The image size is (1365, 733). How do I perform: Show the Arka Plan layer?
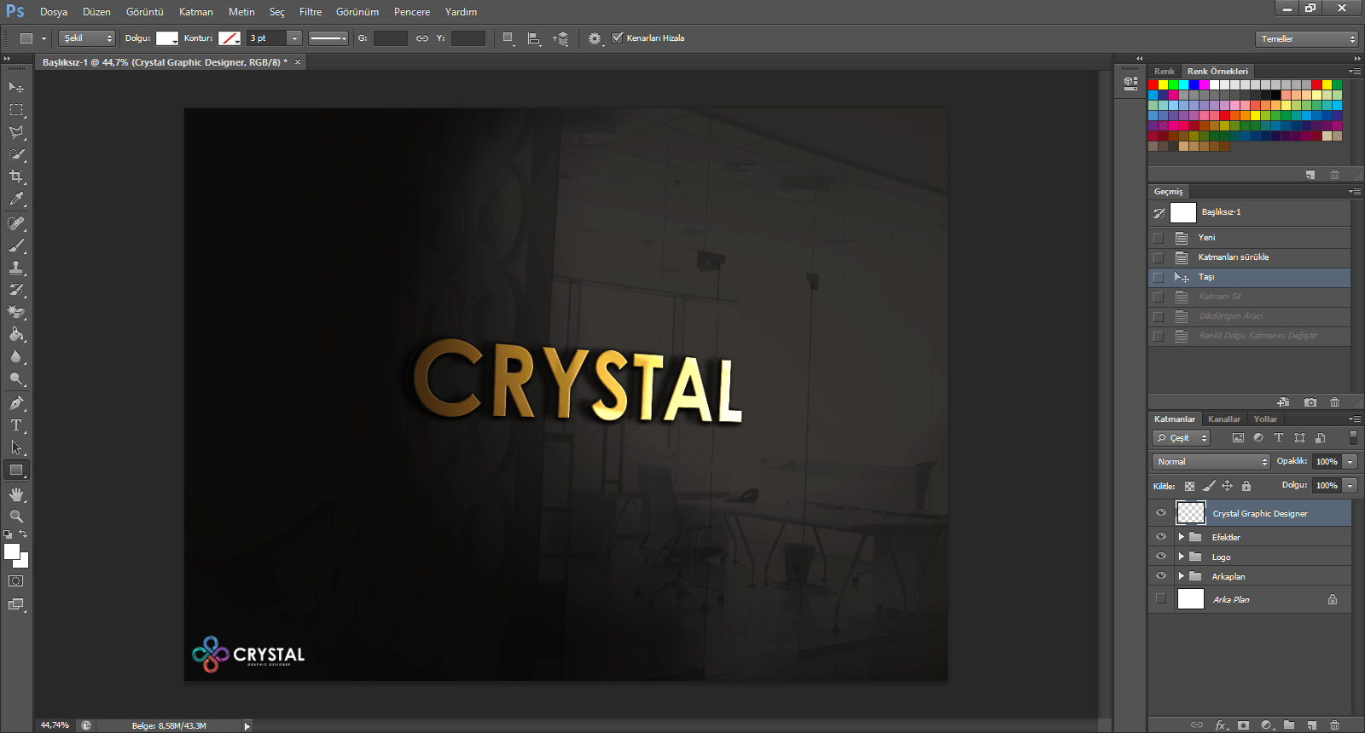pos(1160,599)
